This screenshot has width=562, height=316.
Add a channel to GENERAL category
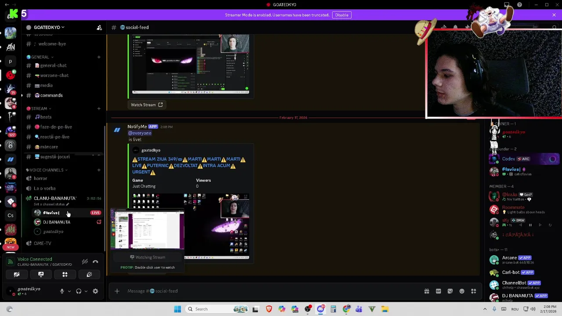99,57
